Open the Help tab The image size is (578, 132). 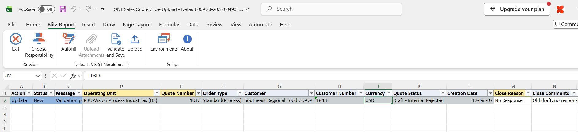[x=285, y=25]
